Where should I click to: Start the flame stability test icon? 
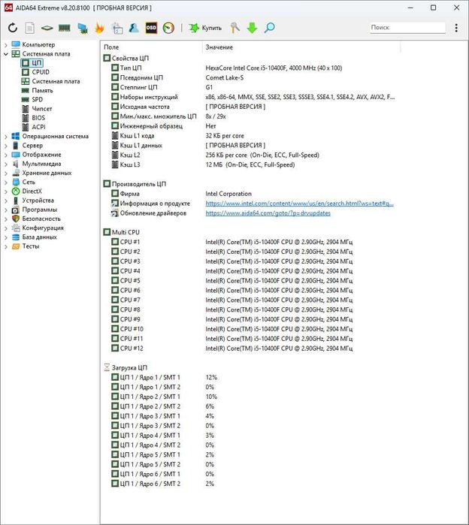pyautogui.click(x=99, y=28)
